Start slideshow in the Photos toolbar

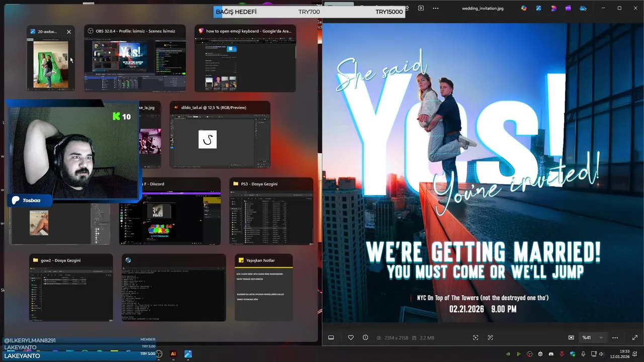click(x=421, y=8)
